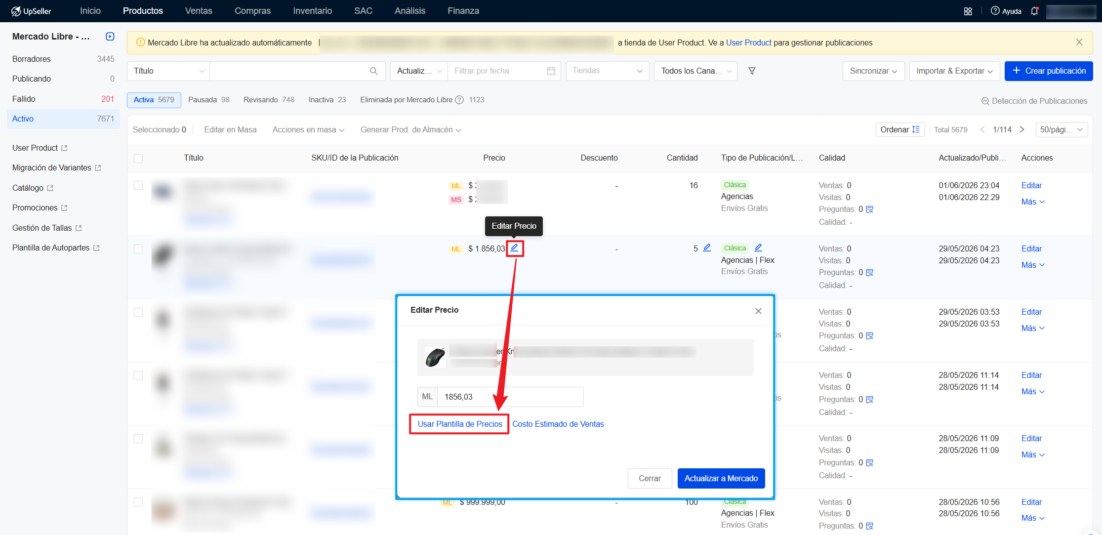The image size is (1102, 535).
Task: Open the calendar date picker icon
Action: [551, 71]
